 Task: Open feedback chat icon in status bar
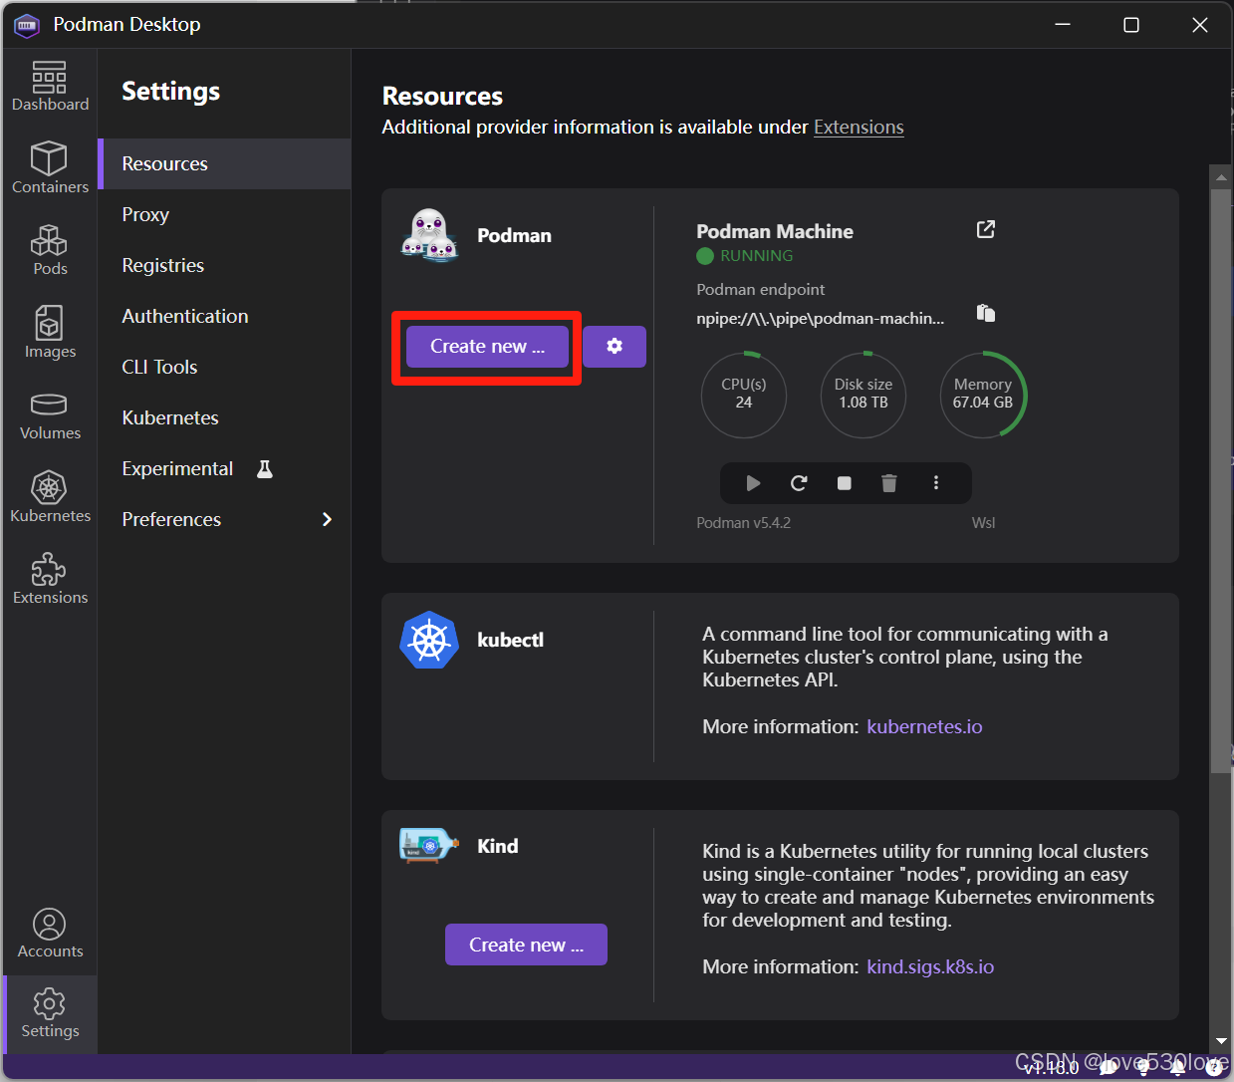click(x=1109, y=1067)
